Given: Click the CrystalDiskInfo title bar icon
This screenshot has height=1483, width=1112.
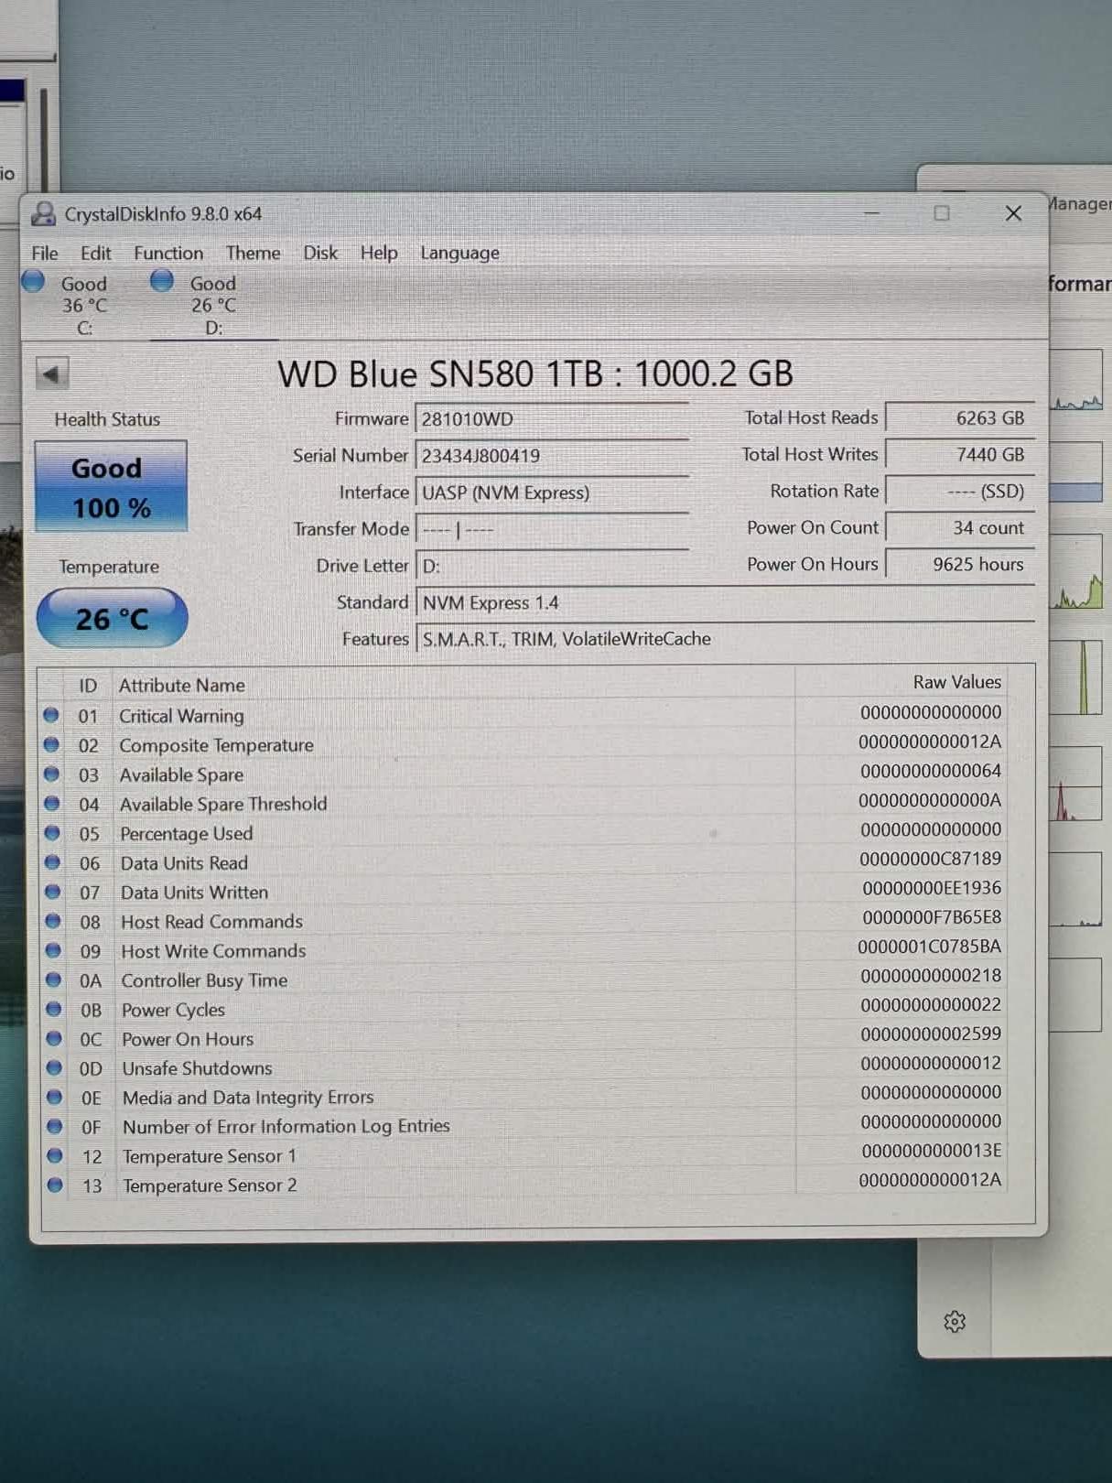Looking at the screenshot, I should coord(43,214).
